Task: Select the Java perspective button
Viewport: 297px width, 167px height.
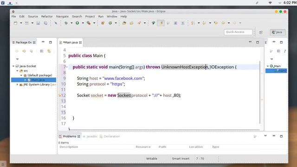Action: [278, 32]
